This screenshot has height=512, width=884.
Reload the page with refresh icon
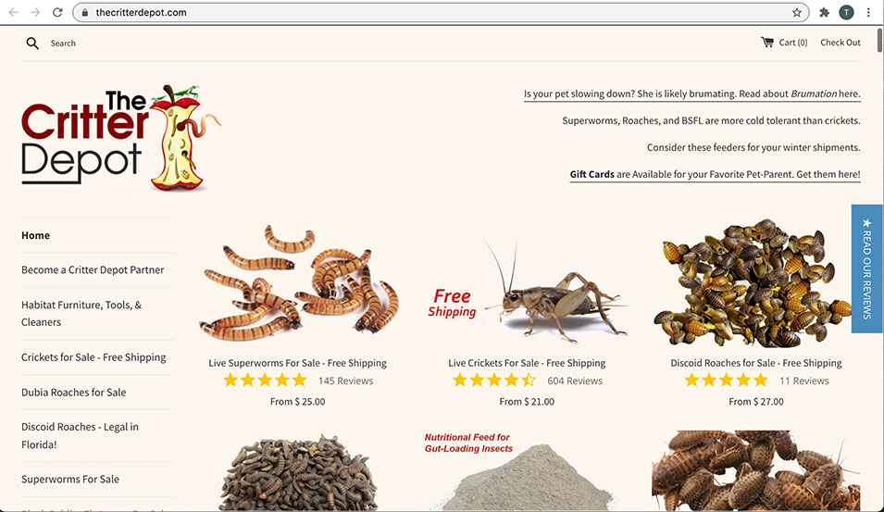pyautogui.click(x=57, y=12)
